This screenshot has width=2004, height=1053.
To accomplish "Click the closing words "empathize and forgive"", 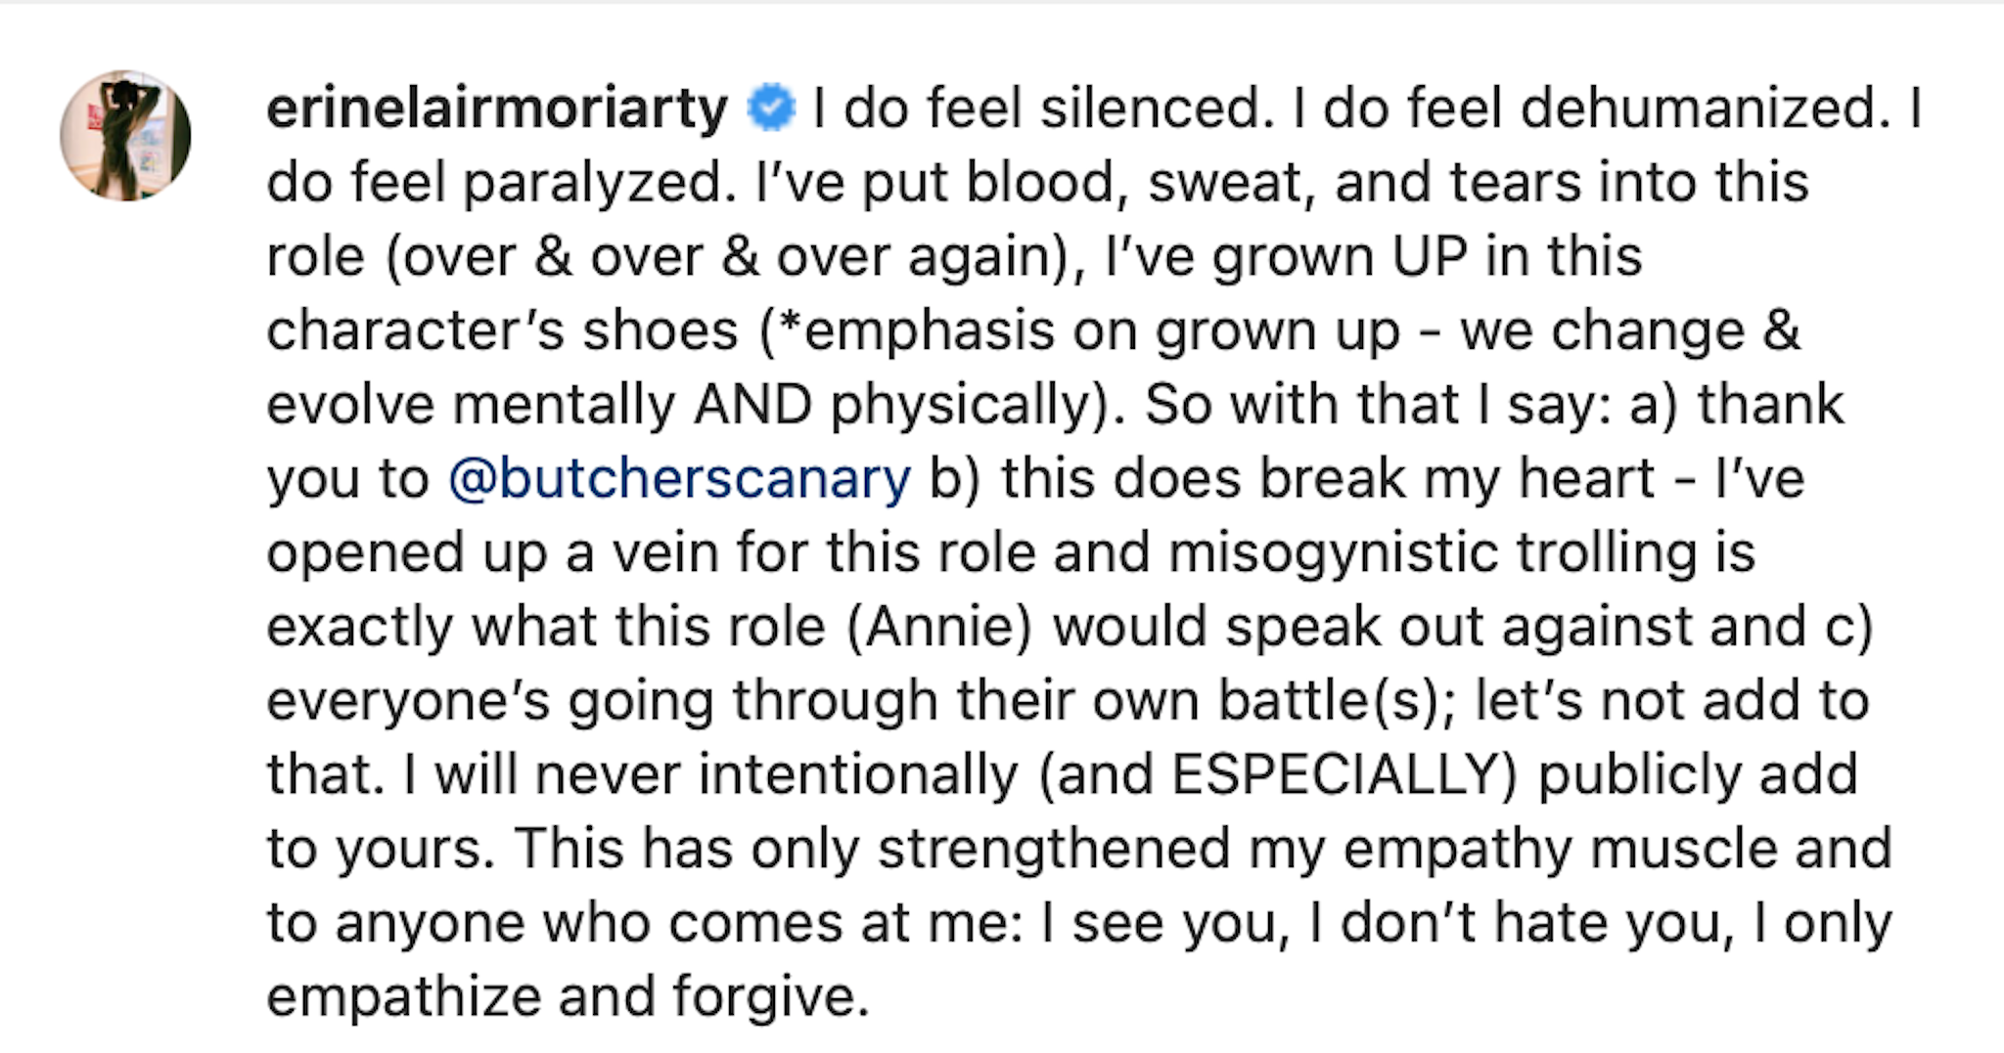I will pos(568,997).
